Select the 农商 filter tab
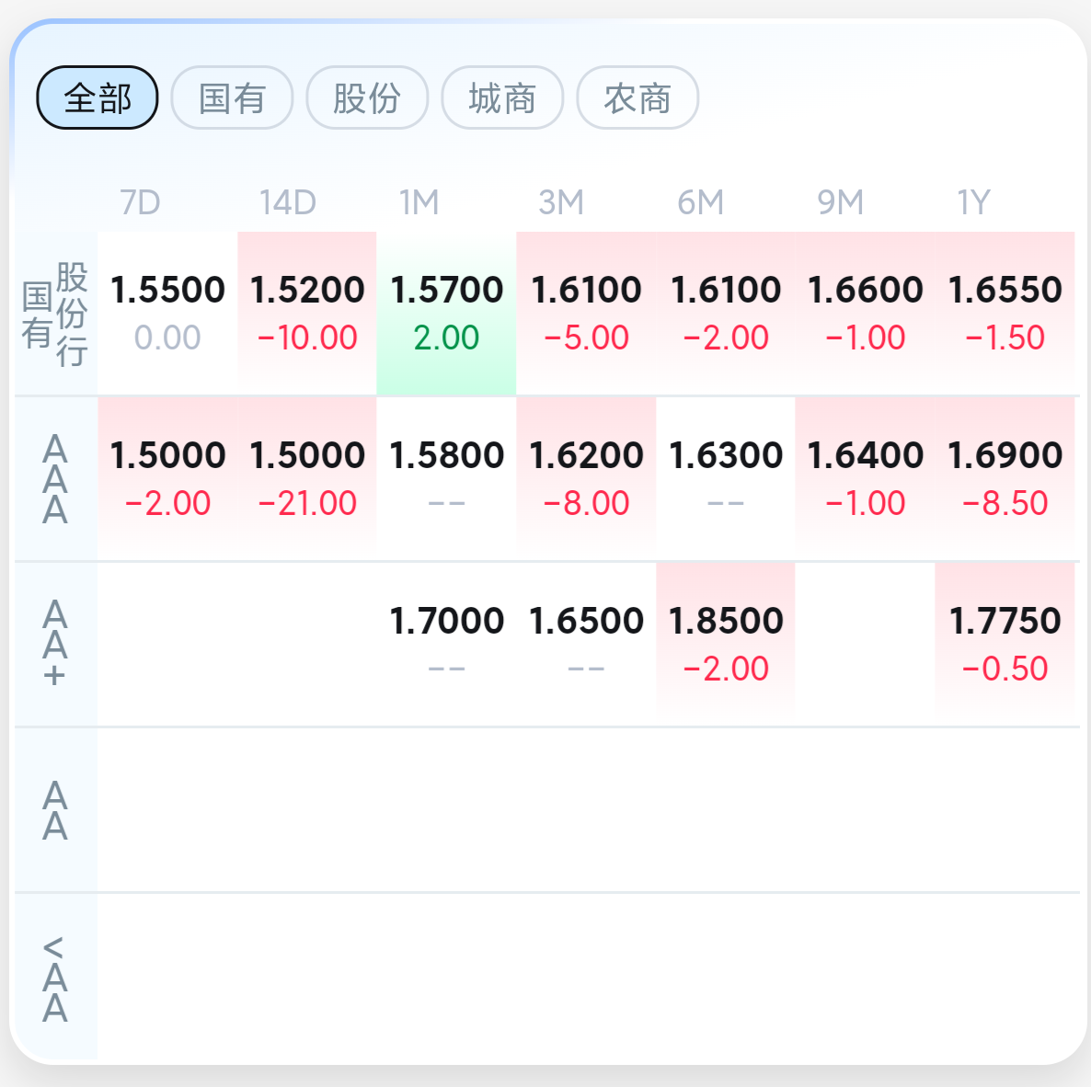 [637, 98]
